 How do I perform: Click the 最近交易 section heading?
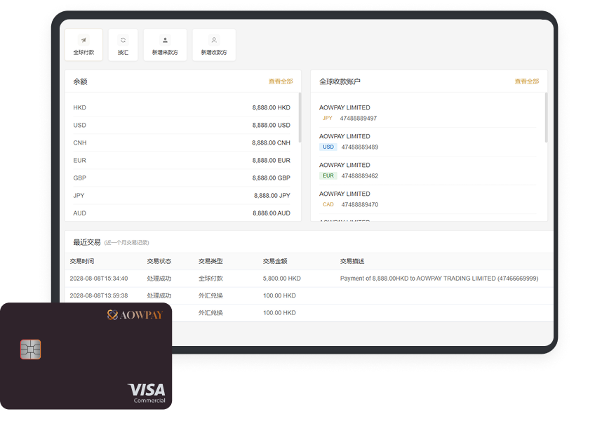click(87, 242)
